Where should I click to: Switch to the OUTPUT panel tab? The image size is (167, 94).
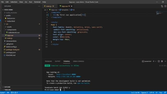point(57,61)
